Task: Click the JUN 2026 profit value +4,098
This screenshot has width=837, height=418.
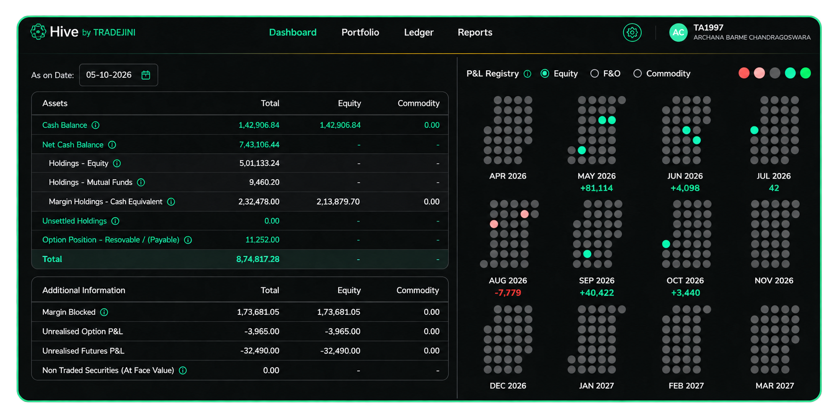Action: (x=685, y=189)
